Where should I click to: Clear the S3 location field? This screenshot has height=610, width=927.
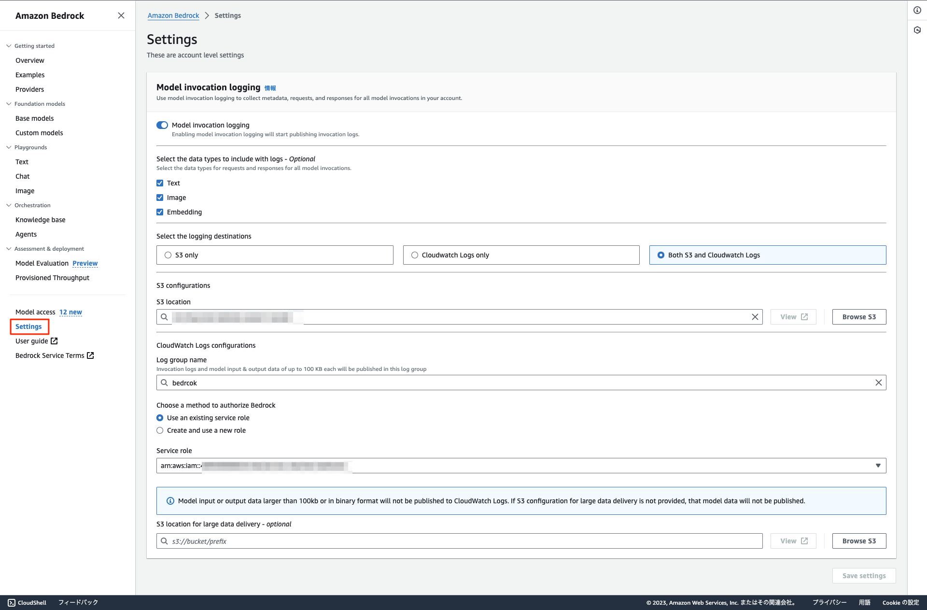tap(755, 317)
